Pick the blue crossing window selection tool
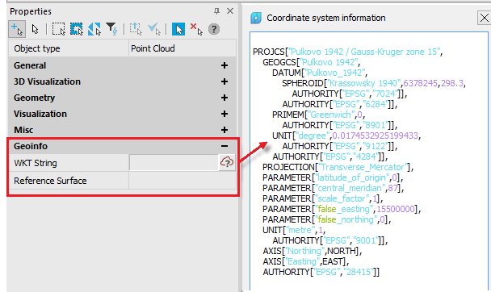Screen dimensions: 491x292 click(77, 29)
